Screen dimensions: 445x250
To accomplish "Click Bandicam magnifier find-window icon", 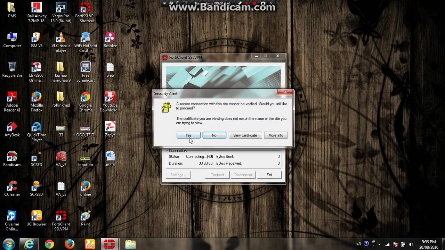I will (x=178, y=4).
